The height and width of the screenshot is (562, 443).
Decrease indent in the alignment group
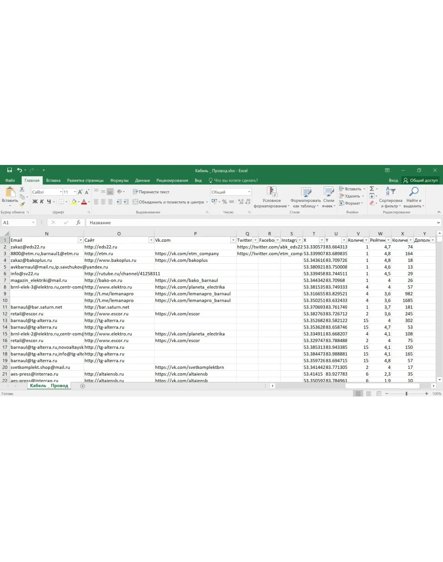[119, 202]
